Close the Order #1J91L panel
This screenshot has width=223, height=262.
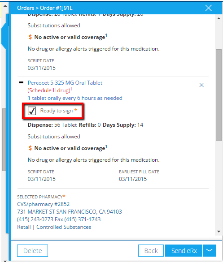209,8
